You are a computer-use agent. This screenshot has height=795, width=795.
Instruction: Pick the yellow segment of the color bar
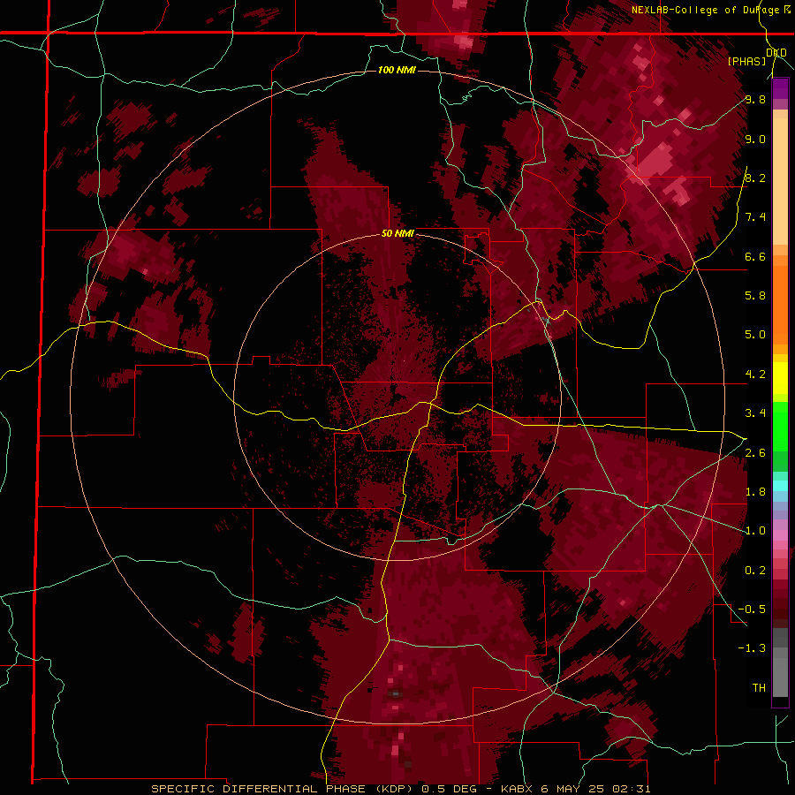coord(780,378)
